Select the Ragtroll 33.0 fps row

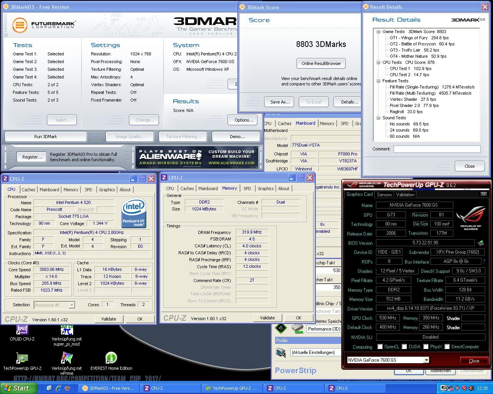pos(406,112)
